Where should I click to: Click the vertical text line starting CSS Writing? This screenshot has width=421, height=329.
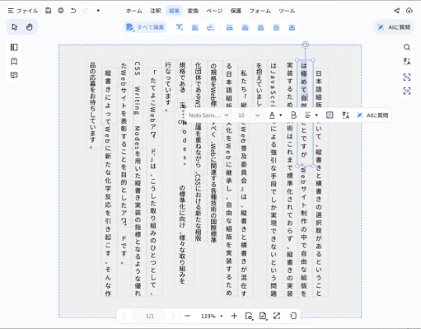[x=138, y=178]
